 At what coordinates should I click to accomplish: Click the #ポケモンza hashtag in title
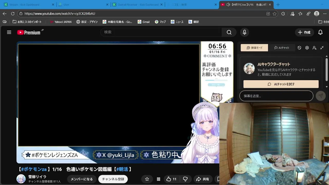click(x=34, y=169)
